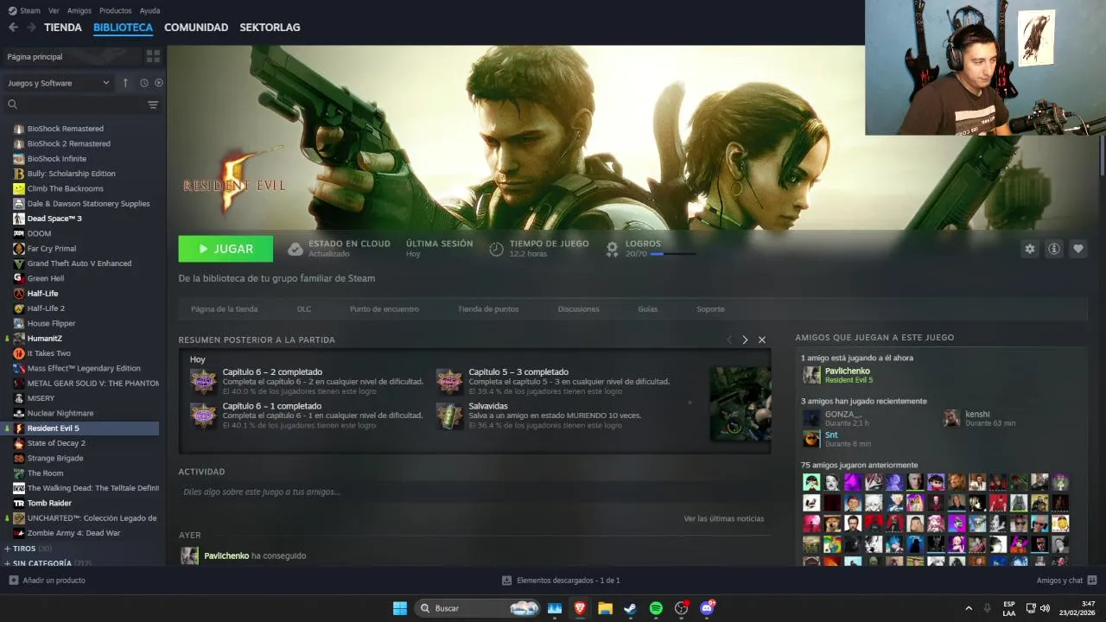The height and width of the screenshot is (622, 1106).
Task: Open File Explorer from taskbar
Action: [605, 608]
